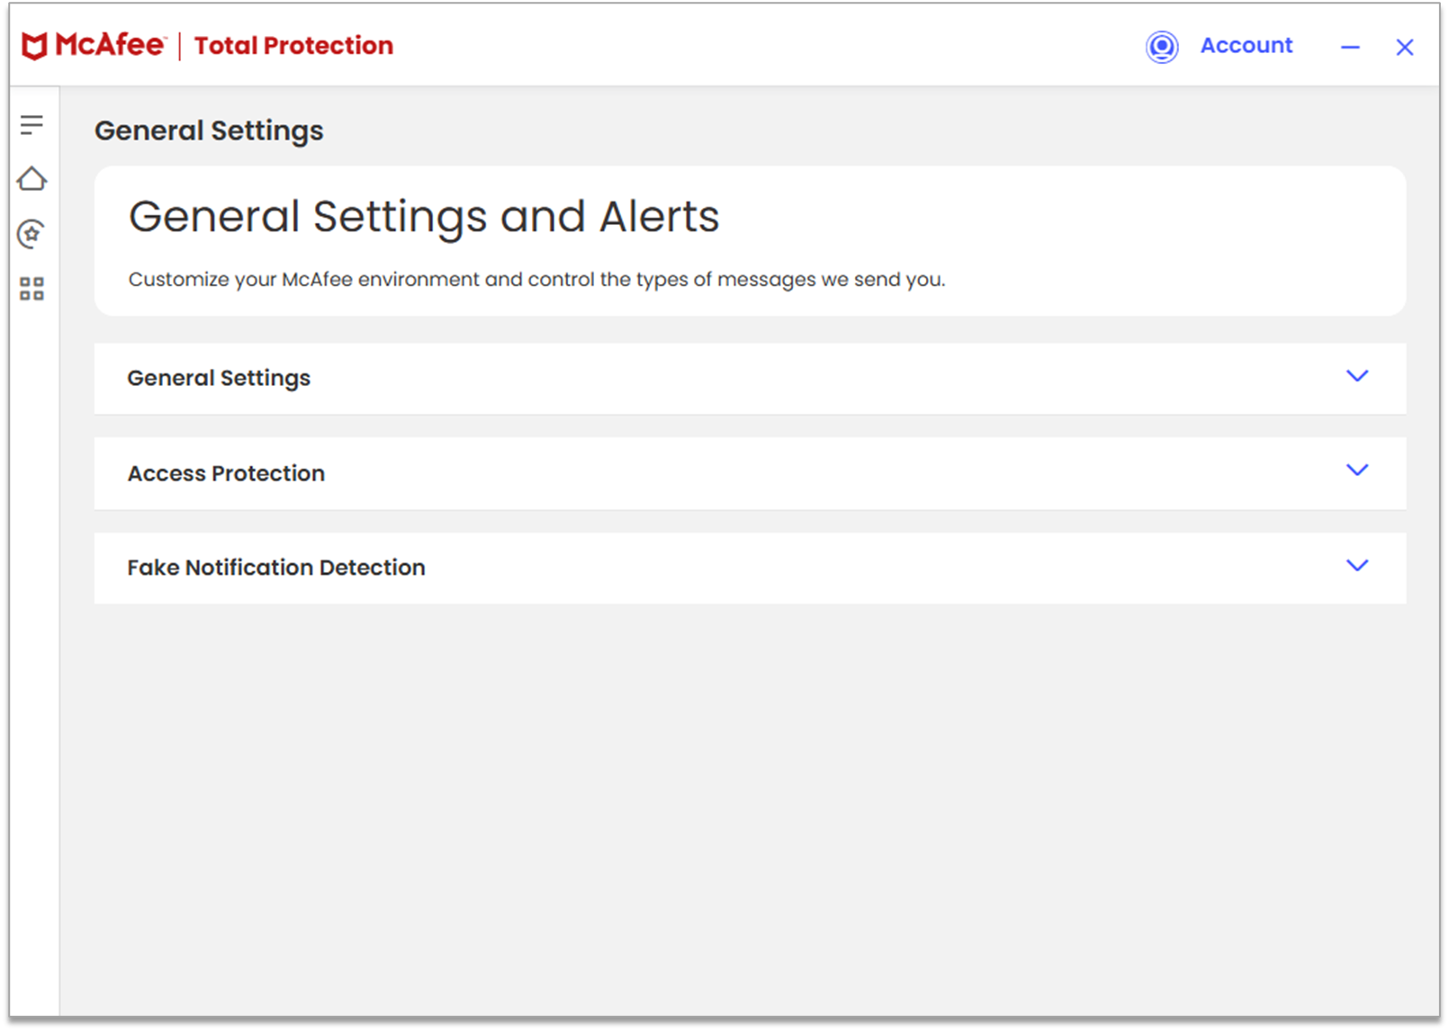Close the McAfee Total Protection window
This screenshot has height=1031, width=1449.
(x=1404, y=48)
